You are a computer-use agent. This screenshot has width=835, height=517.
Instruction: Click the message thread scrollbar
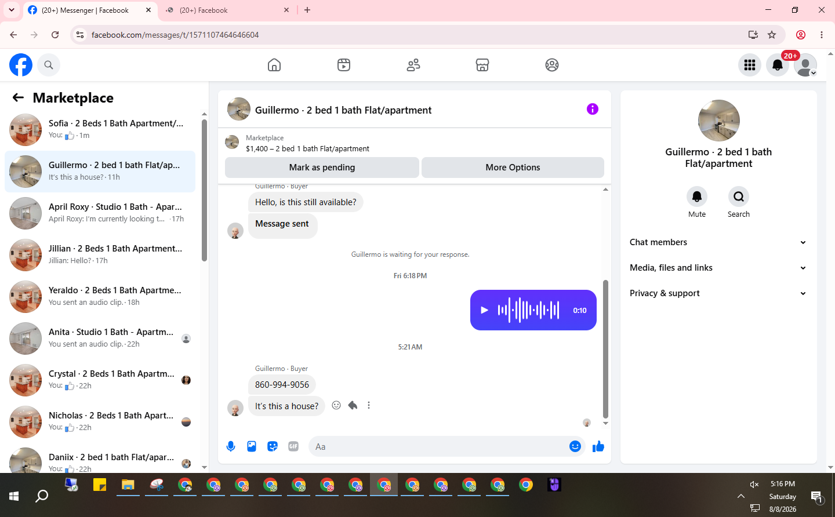coord(605,348)
